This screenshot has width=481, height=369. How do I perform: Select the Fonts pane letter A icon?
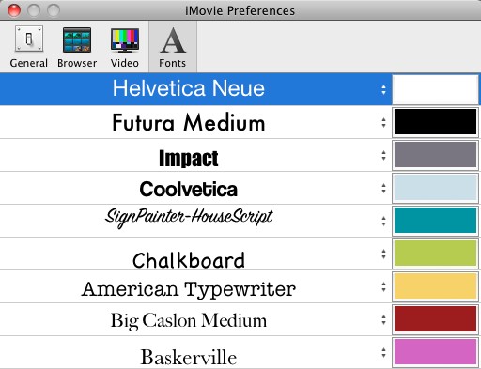tap(173, 40)
